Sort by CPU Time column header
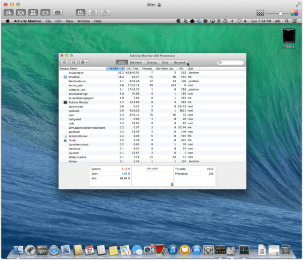This screenshot has width=303, height=260. 132,69
